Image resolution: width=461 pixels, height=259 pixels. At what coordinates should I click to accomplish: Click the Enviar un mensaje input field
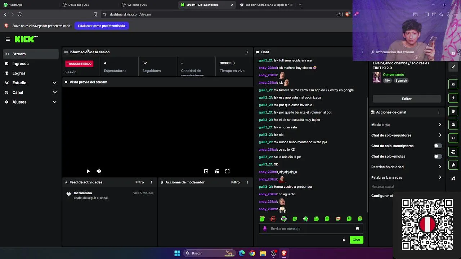point(311,228)
